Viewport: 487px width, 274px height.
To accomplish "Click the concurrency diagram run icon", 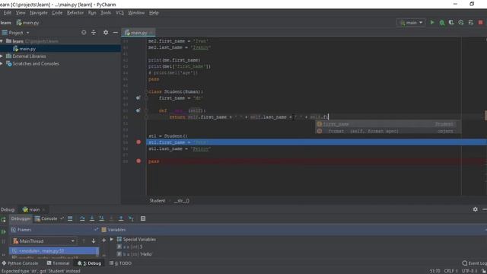I will point(471,22).
